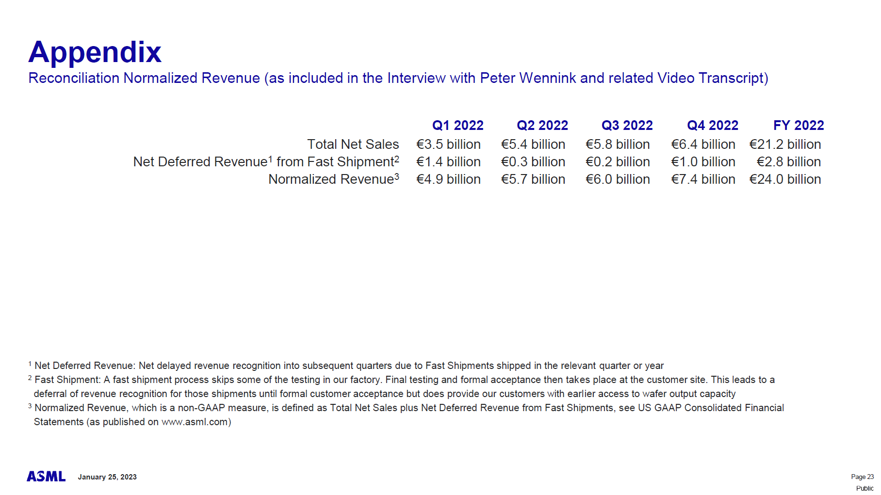Select the Q1 2022 column header
The width and height of the screenshot is (881, 495).
tap(457, 126)
